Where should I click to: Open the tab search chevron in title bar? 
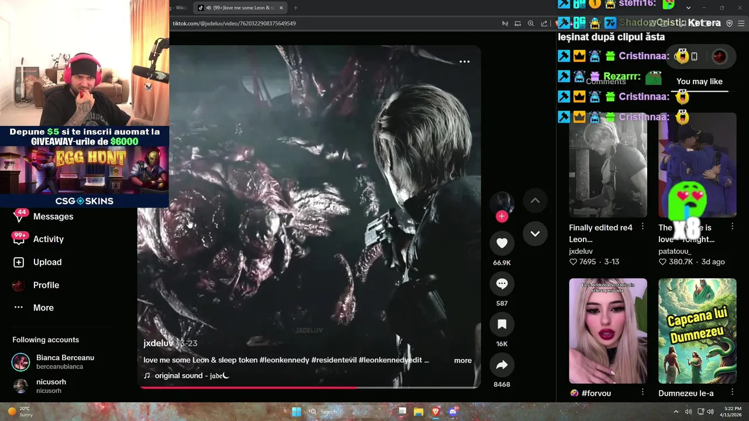pos(688,8)
